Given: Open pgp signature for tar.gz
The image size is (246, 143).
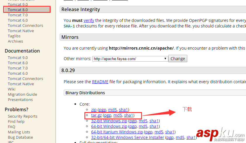Looking at the screenshot, I should (x=108, y=115).
